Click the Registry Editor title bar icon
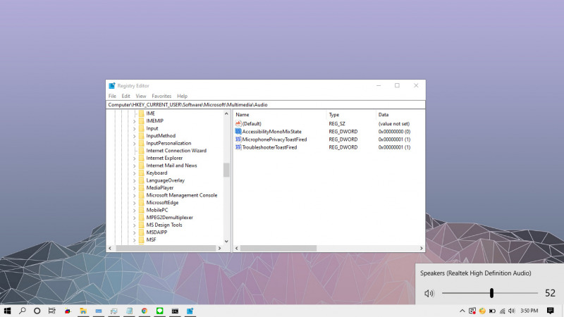The width and height of the screenshot is (564, 317). click(x=112, y=85)
